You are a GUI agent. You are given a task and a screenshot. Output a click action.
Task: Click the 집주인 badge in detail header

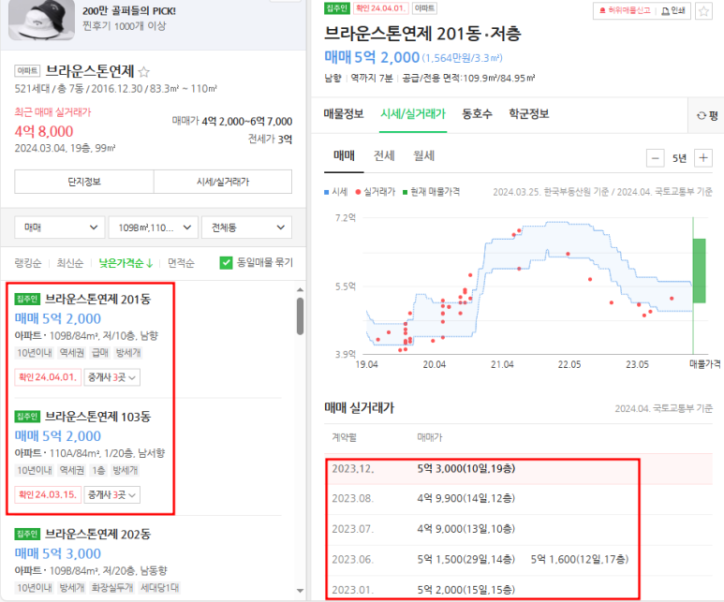tap(337, 8)
